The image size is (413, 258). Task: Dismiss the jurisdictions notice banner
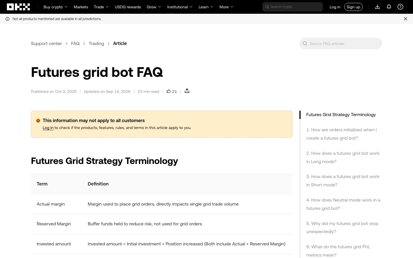tap(406, 19)
